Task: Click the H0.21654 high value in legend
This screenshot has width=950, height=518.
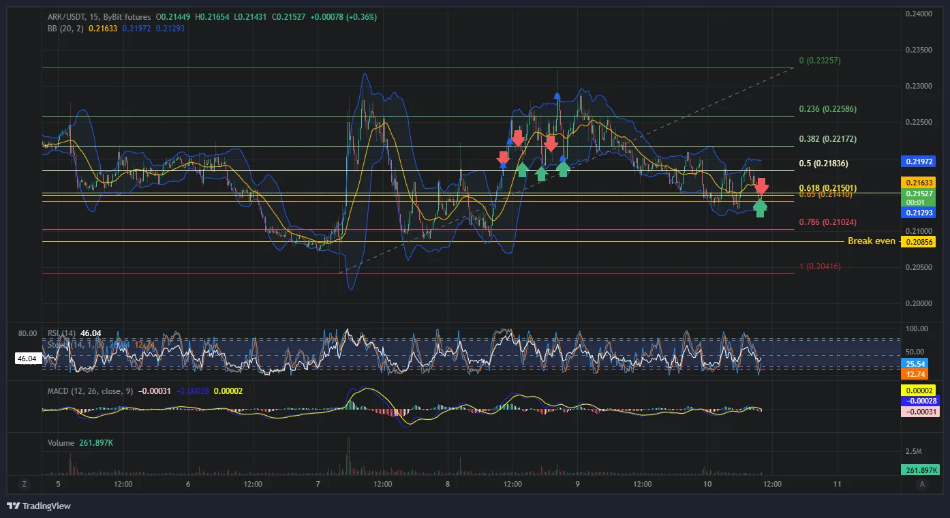Action: pyautogui.click(x=214, y=16)
